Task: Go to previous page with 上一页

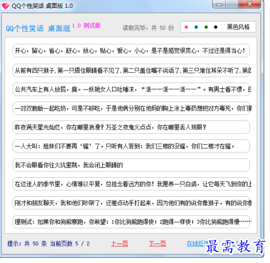Action: coord(119,244)
